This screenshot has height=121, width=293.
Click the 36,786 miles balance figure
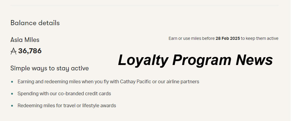[30, 51]
